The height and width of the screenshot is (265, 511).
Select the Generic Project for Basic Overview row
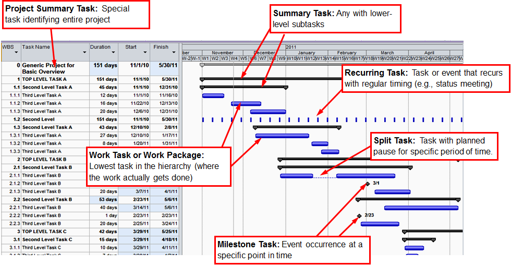(x=48, y=68)
